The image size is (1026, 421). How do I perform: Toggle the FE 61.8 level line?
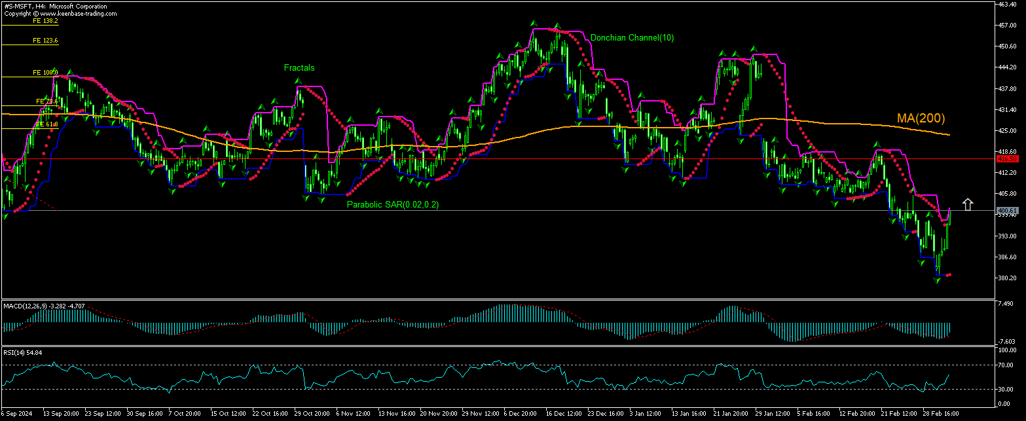click(47, 125)
